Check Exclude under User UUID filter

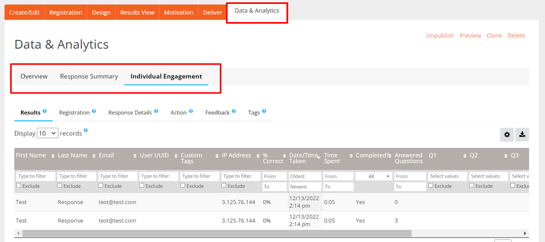(142, 185)
